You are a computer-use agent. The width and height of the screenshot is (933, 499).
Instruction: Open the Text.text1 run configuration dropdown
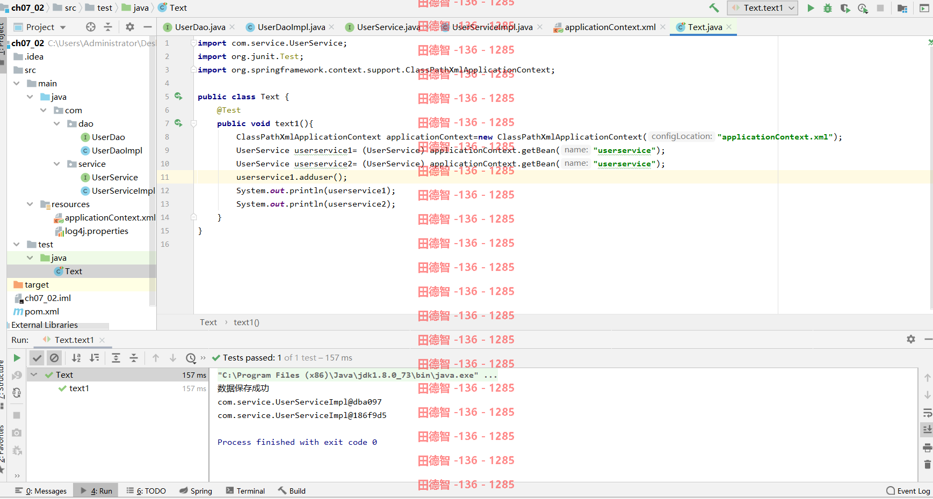tap(762, 8)
